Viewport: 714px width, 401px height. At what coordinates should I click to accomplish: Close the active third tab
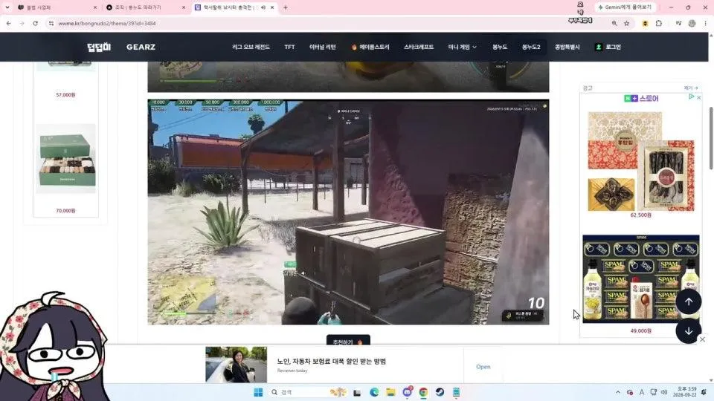272,7
